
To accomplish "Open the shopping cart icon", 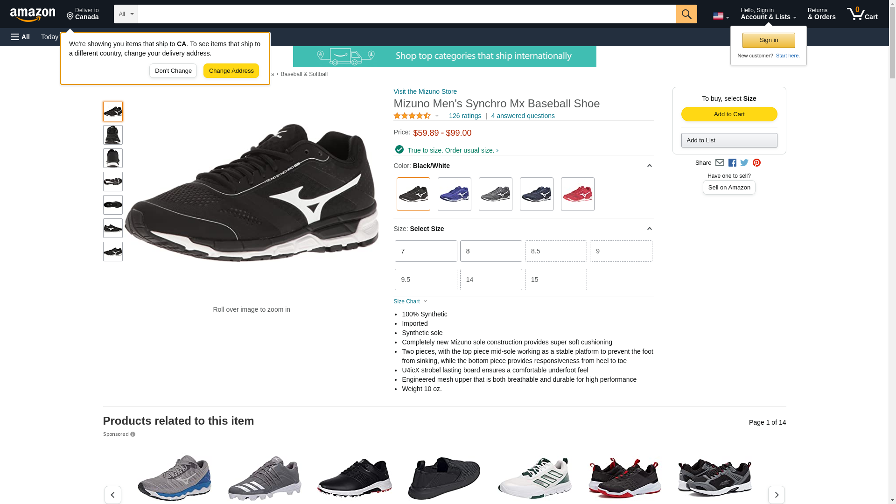I will [861, 14].
